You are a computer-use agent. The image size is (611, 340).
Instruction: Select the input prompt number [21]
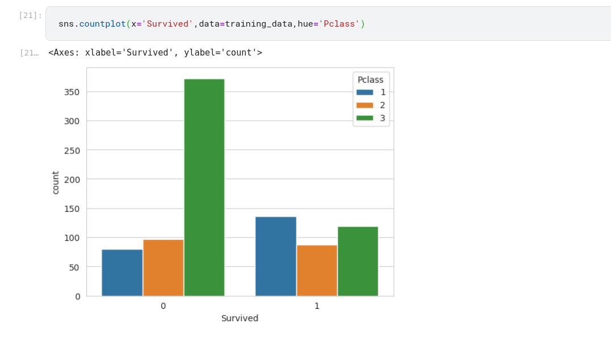coord(30,15)
